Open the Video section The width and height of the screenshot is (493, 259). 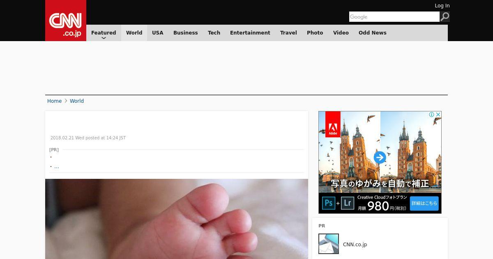(341, 33)
